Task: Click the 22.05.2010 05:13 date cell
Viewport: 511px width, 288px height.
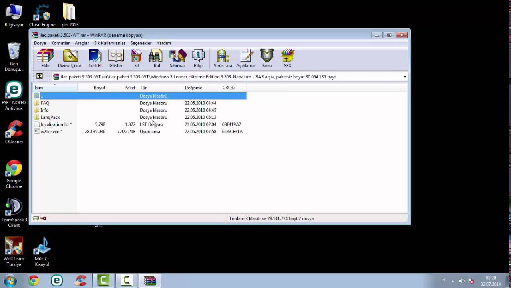Action: point(200,117)
